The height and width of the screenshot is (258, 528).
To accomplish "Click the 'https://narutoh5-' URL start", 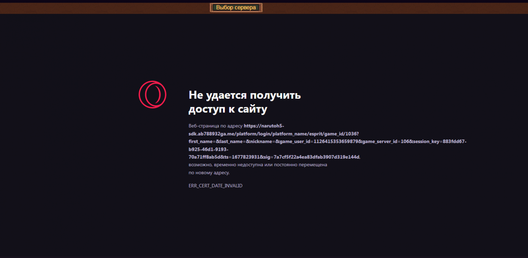I will (264, 126).
